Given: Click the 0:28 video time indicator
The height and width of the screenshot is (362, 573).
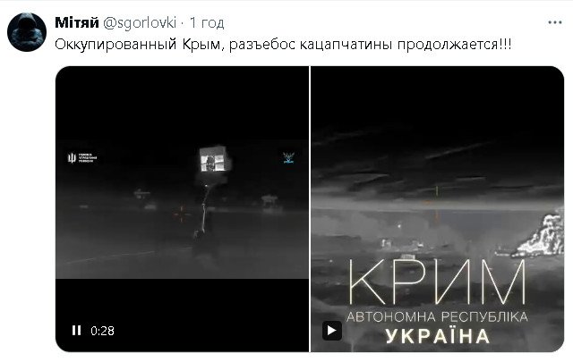Looking at the screenshot, I should pos(102,331).
